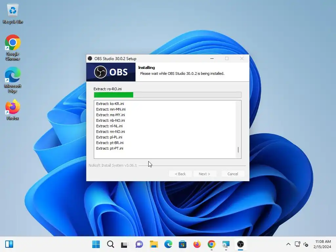This screenshot has width=336, height=252.
Task: Click the "Installing" header title
Action: pos(147,68)
